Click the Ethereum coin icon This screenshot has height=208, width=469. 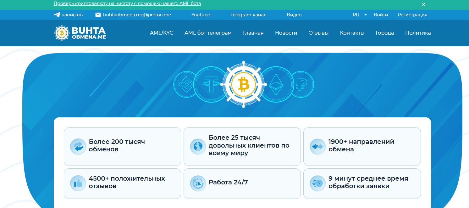pos(276,84)
